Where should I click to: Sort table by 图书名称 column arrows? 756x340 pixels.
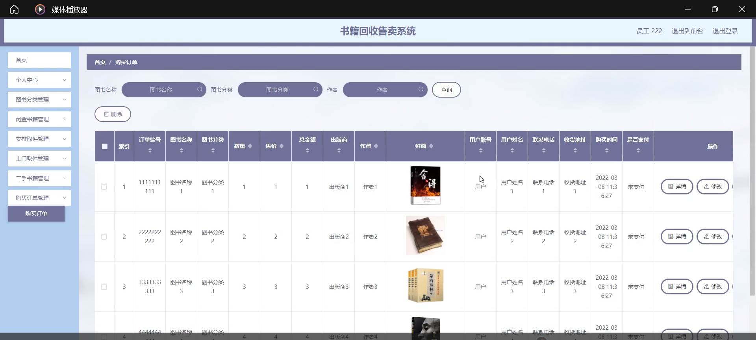181,150
